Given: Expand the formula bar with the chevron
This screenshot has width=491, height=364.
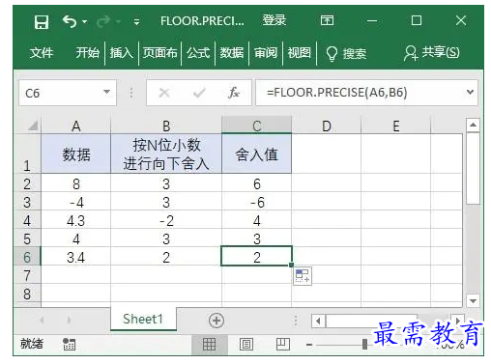Looking at the screenshot, I should 470,93.
